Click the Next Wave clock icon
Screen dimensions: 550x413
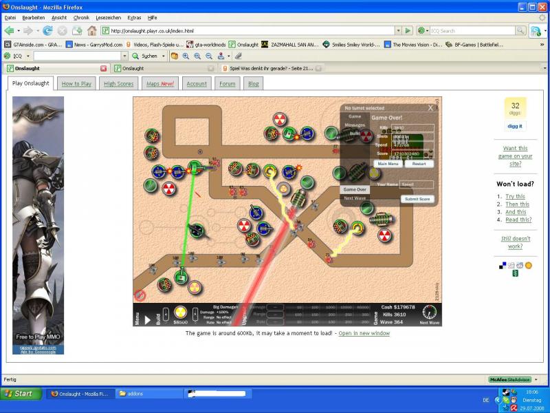(x=429, y=311)
